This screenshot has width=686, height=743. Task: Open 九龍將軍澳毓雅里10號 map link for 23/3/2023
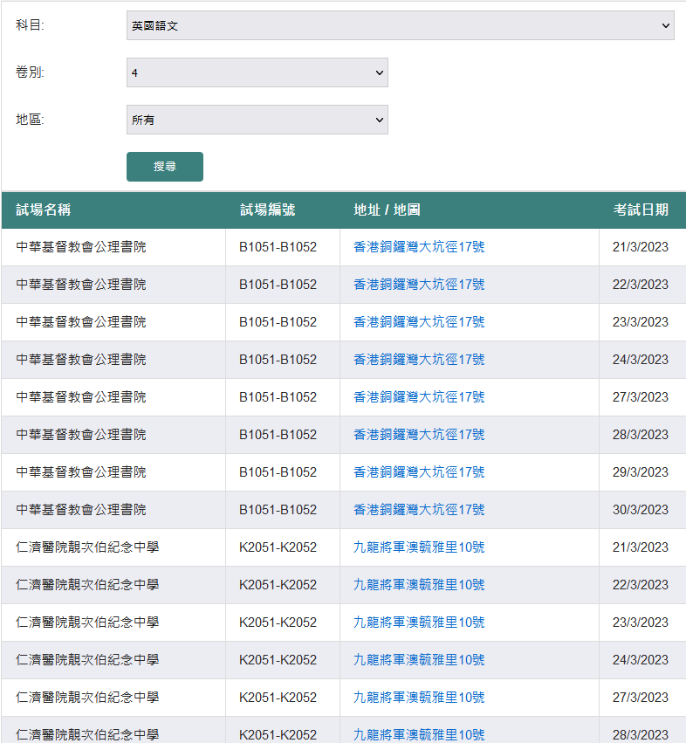(419, 623)
